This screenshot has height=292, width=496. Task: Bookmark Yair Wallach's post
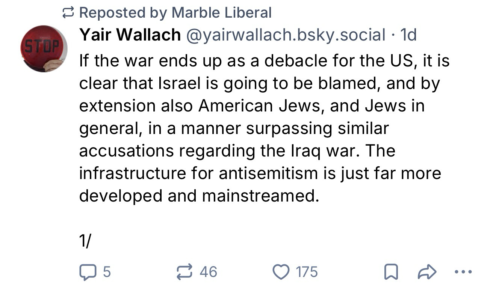[392, 272]
